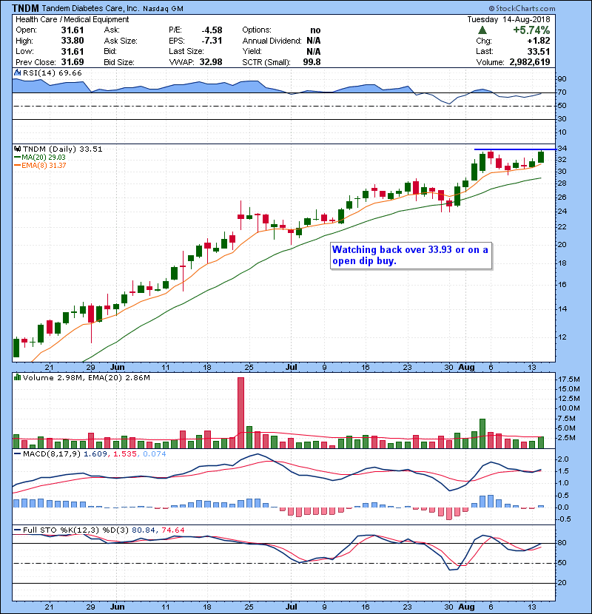The height and width of the screenshot is (614, 592).
Task: Click the 7.5M label on volume axis
Action: point(567,418)
